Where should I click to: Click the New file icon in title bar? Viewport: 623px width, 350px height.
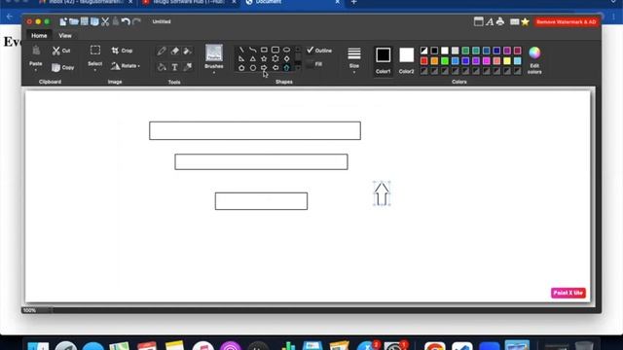tap(63, 21)
